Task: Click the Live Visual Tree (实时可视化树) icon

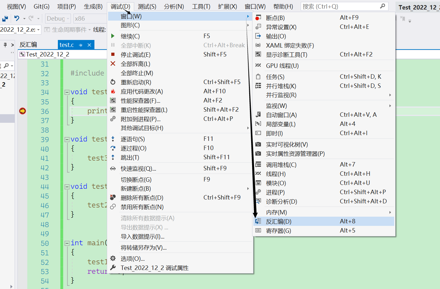Action: [x=258, y=144]
